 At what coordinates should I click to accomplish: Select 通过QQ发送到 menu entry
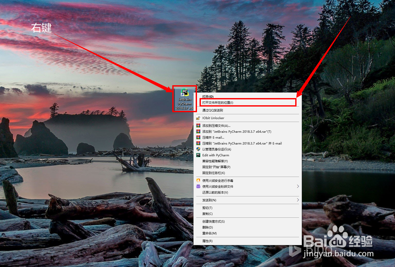pyautogui.click(x=247, y=110)
